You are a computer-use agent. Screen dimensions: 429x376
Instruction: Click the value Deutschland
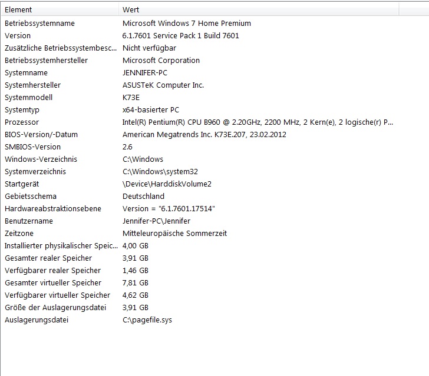point(143,196)
